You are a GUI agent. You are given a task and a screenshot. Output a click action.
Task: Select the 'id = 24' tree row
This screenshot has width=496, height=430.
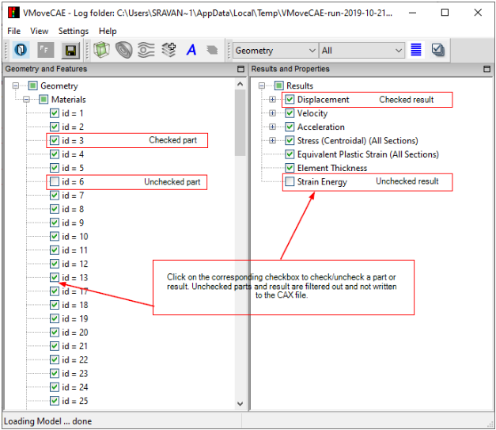74,387
